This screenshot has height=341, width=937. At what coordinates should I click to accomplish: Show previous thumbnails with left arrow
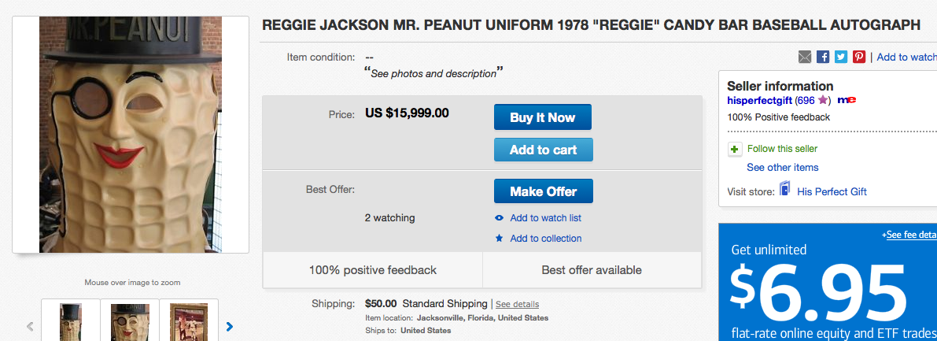[31, 325]
